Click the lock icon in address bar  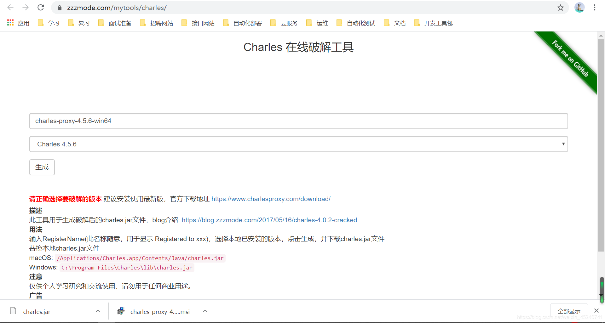(x=59, y=8)
